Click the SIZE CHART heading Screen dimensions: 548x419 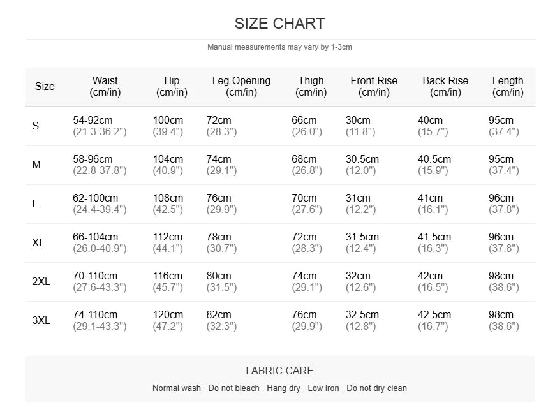pyautogui.click(x=279, y=24)
